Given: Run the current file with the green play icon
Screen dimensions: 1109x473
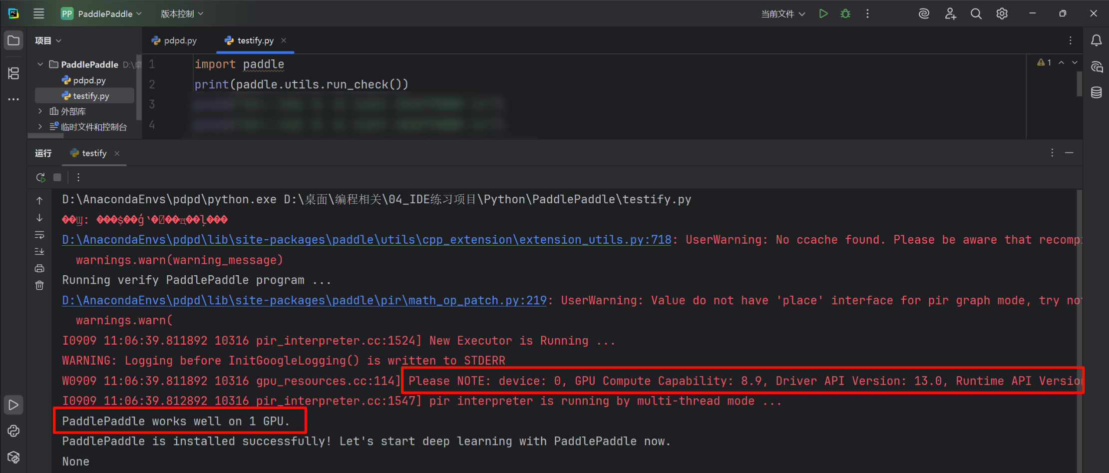Looking at the screenshot, I should click(x=823, y=13).
